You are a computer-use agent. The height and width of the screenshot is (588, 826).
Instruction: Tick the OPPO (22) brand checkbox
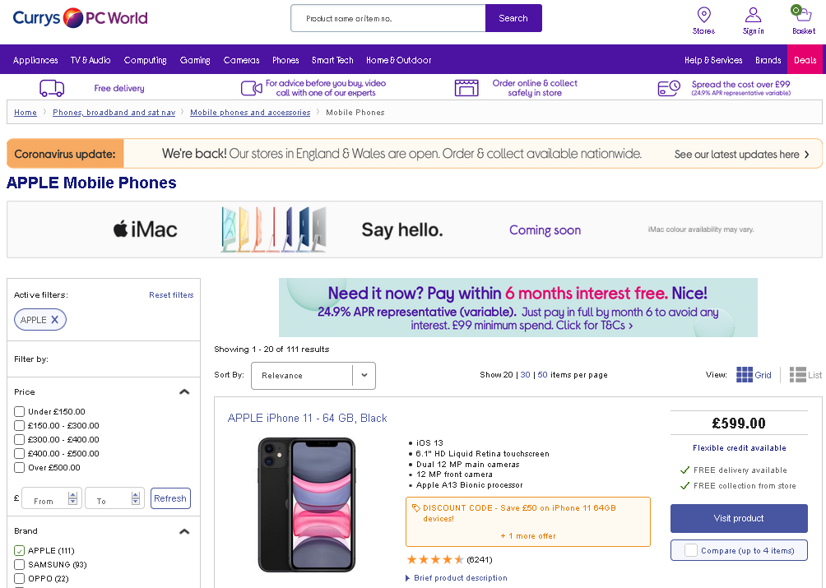[20, 578]
